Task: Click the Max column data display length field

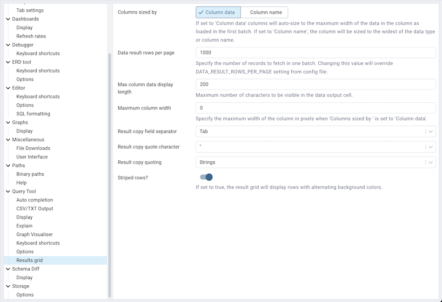Action: pyautogui.click(x=315, y=84)
